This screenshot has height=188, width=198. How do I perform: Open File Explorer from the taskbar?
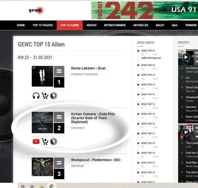42,186
